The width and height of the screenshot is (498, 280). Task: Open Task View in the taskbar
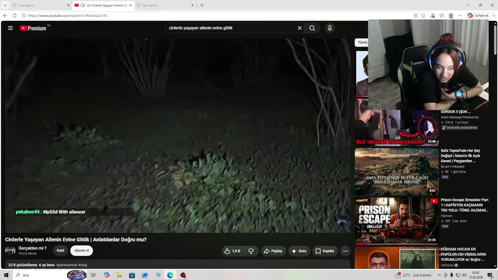click(x=93, y=275)
